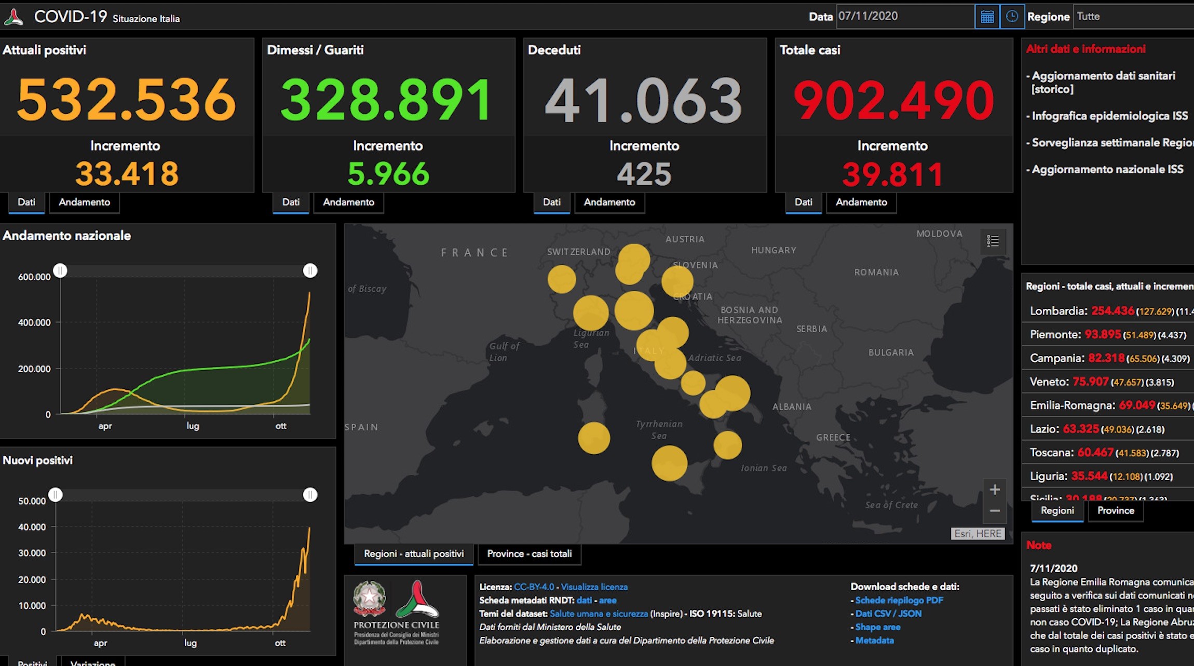1194x666 pixels.
Task: Switch to Andamento tab under Attuali positivi
Action: click(x=84, y=202)
